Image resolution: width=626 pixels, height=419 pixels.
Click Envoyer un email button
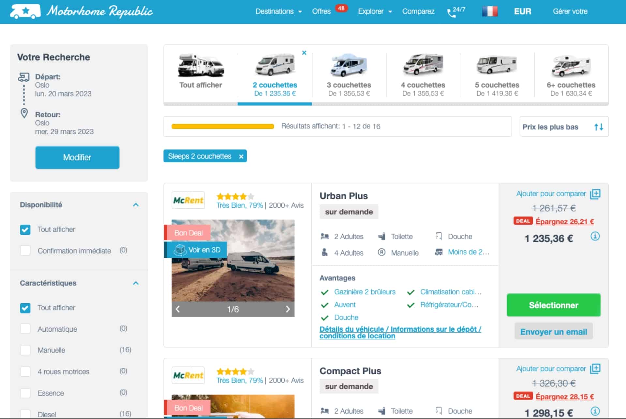[553, 332]
